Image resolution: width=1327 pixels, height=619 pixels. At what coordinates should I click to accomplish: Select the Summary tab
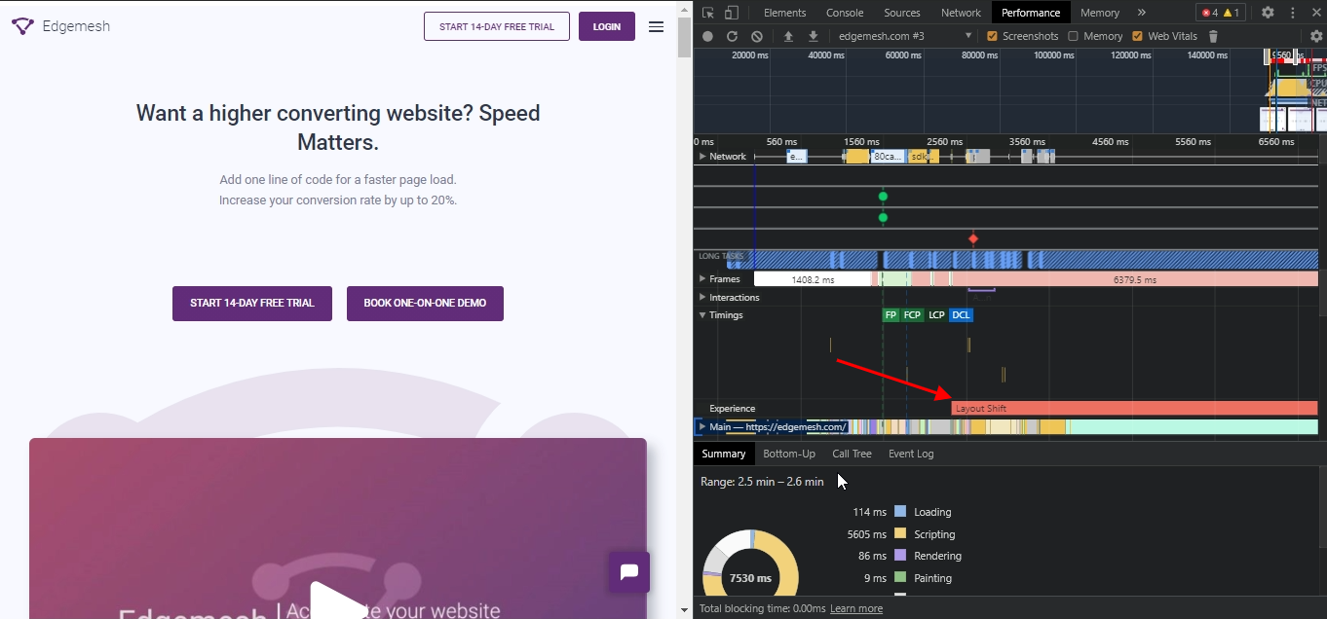pos(724,454)
